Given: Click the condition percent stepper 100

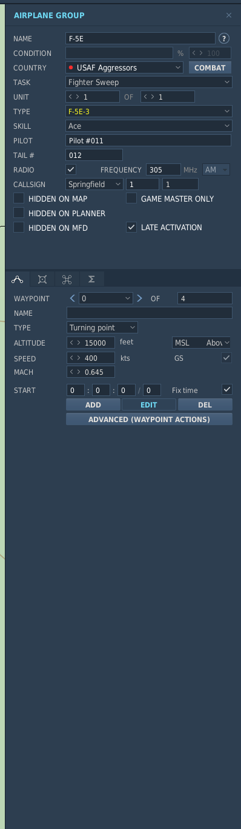Looking at the screenshot, I should tap(210, 53).
